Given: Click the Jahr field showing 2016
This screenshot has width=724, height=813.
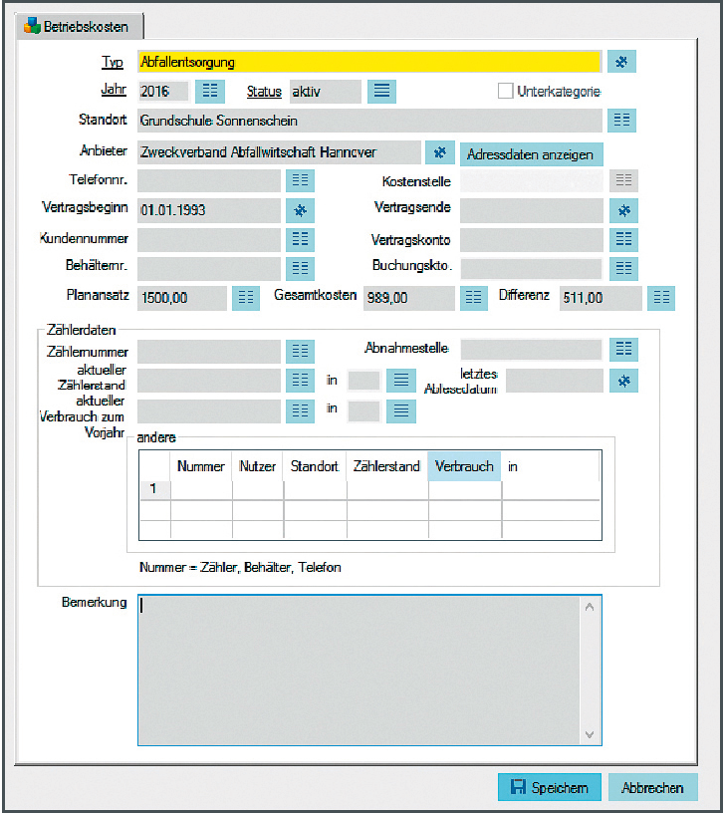Looking at the screenshot, I should (163, 92).
